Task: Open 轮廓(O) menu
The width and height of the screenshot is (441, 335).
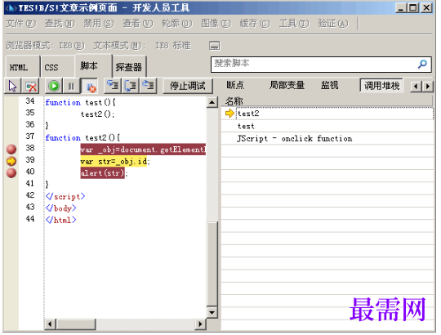Action: click(x=177, y=24)
